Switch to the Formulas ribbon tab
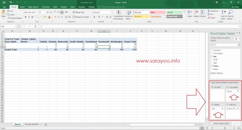Image resolution: width=242 pixels, height=130 pixels. coord(46,7)
